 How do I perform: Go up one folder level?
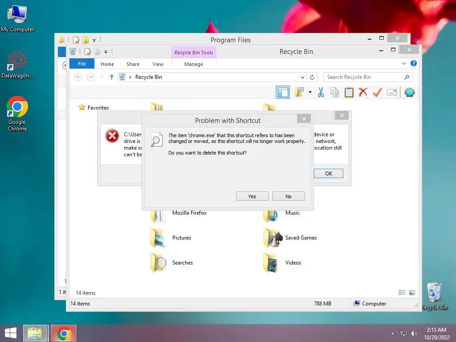[111, 77]
